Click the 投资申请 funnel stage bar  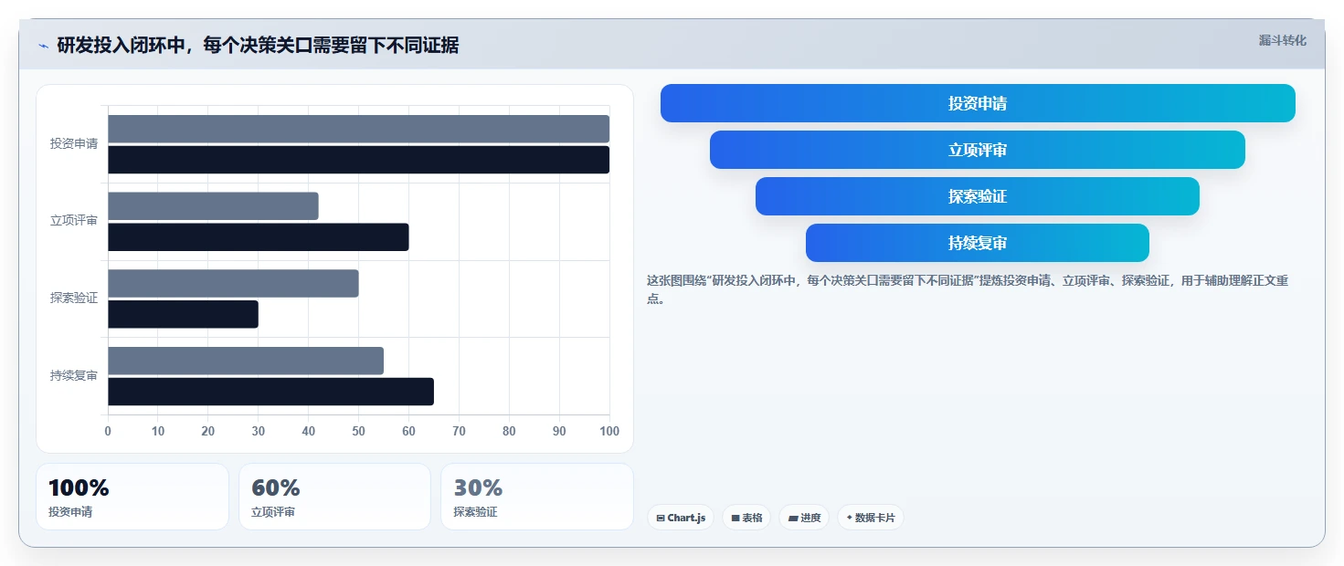tap(978, 103)
